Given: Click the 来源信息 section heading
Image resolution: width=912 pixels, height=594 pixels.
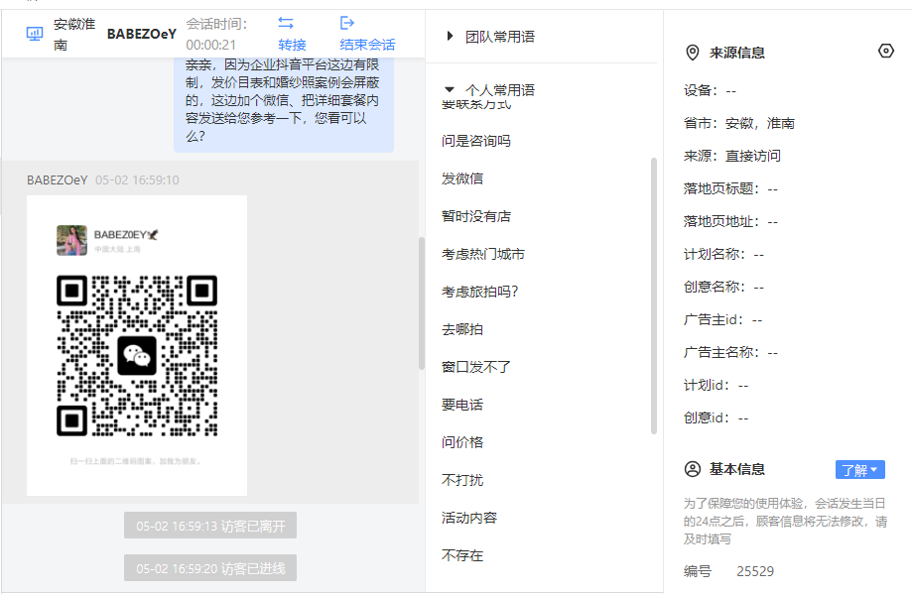Looking at the screenshot, I should [x=737, y=53].
